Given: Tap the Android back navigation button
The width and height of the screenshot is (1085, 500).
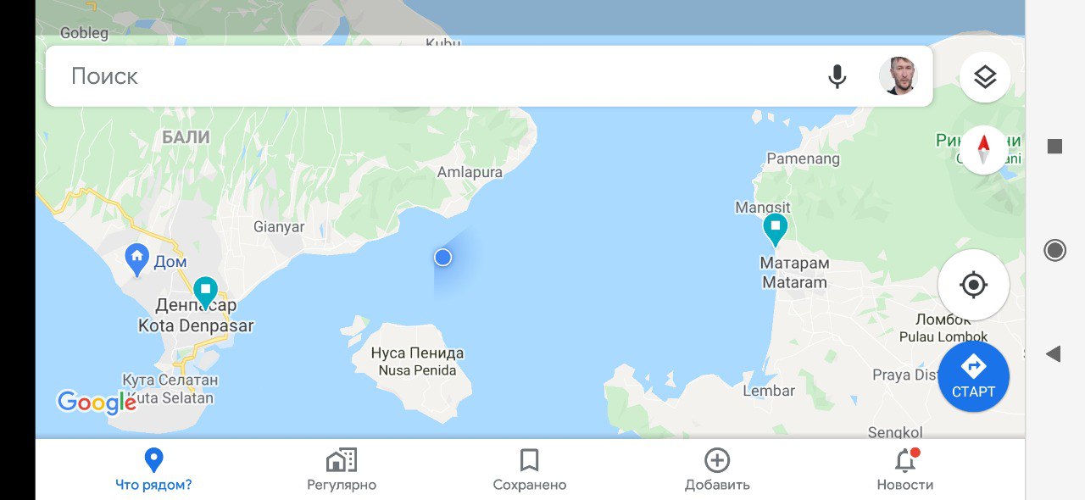Looking at the screenshot, I should pyautogui.click(x=1054, y=354).
